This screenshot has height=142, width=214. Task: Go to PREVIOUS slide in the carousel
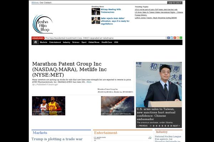(142, 126)
